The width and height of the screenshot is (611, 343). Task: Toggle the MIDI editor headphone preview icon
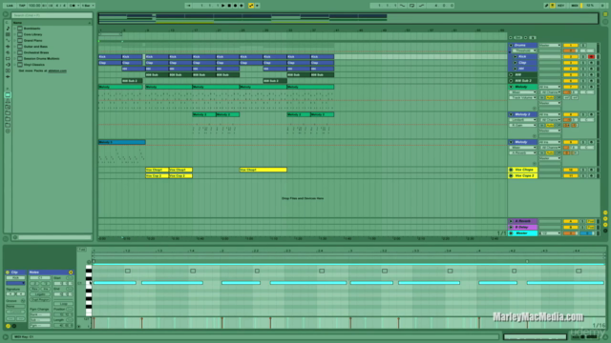pyautogui.click(x=89, y=262)
